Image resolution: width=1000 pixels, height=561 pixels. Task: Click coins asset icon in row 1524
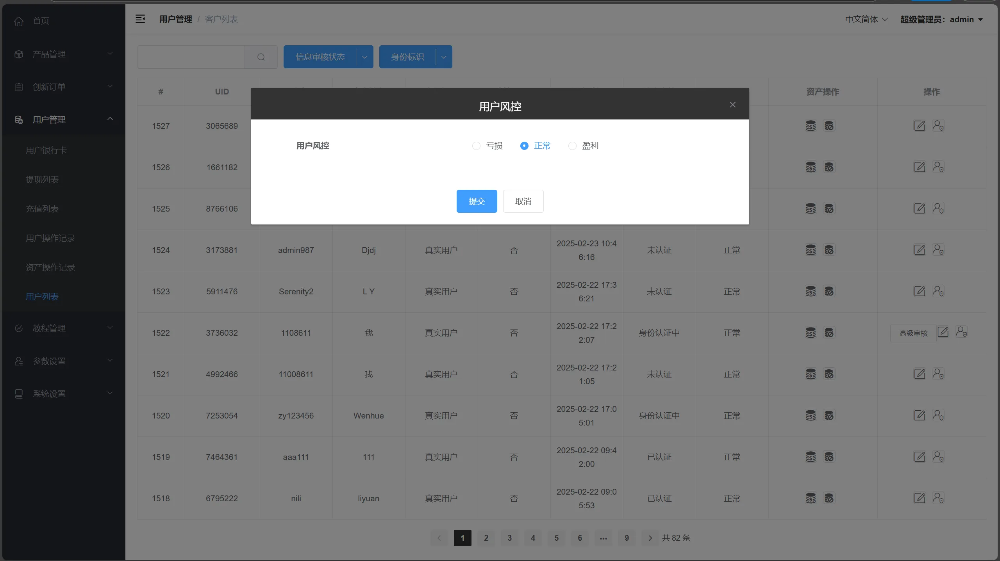point(811,250)
